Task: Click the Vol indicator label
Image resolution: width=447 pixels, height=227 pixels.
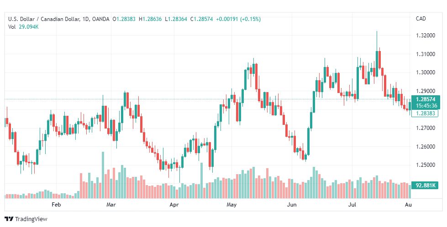Action: pos(12,27)
